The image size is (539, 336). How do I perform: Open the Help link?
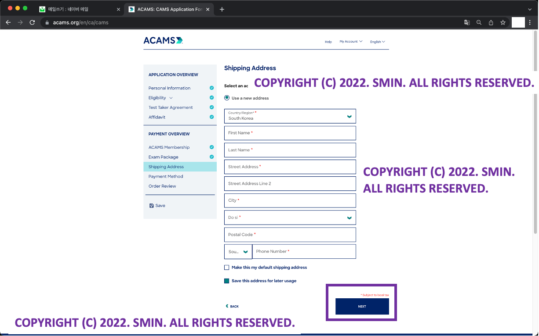(328, 42)
